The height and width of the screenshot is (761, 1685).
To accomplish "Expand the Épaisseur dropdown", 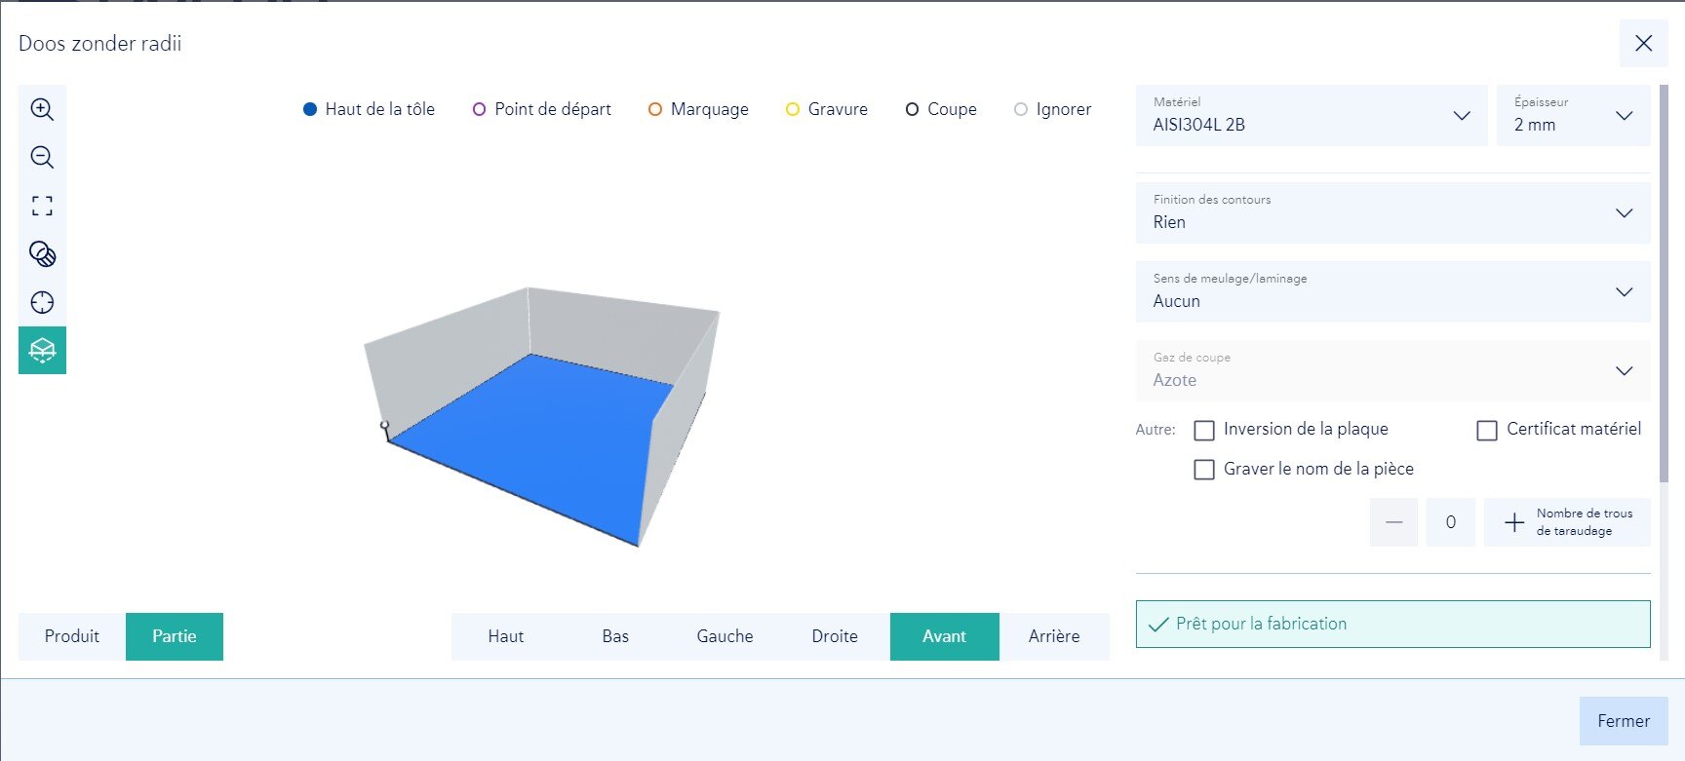I will click(1572, 116).
